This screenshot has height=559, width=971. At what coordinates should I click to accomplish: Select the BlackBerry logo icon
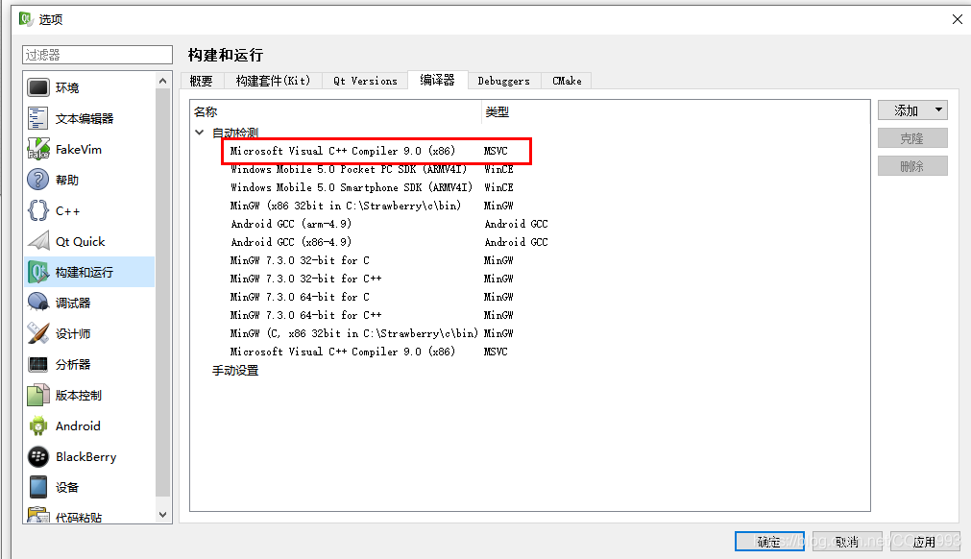[x=37, y=456]
